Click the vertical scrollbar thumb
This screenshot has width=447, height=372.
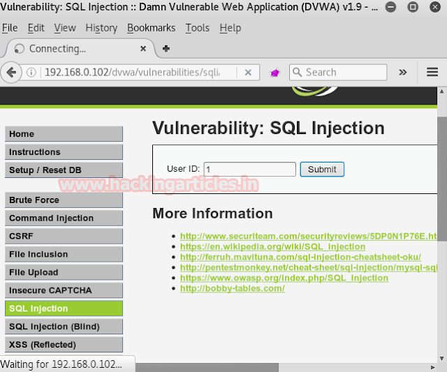click(442, 179)
